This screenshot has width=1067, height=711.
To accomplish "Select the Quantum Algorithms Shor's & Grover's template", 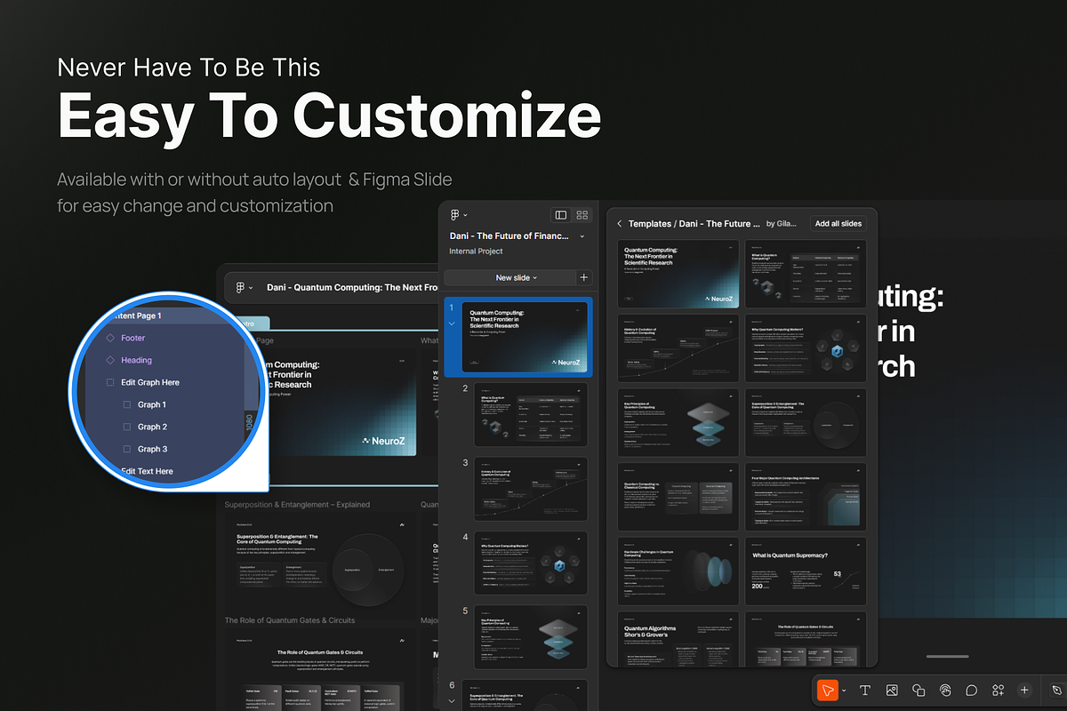I will (678, 639).
